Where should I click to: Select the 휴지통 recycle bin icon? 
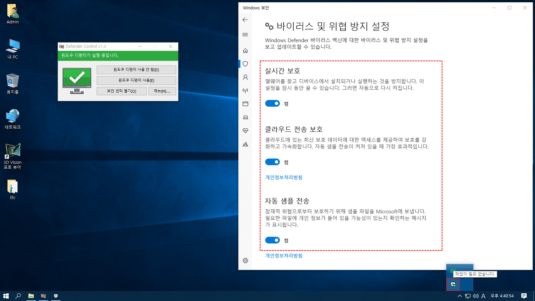[13, 84]
